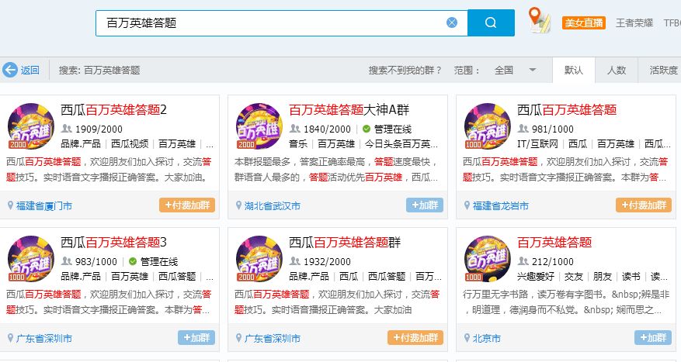Open group title 西瓜百万英雄答题2
Image resolution: width=681 pixels, height=362 pixels.
pyautogui.click(x=114, y=109)
